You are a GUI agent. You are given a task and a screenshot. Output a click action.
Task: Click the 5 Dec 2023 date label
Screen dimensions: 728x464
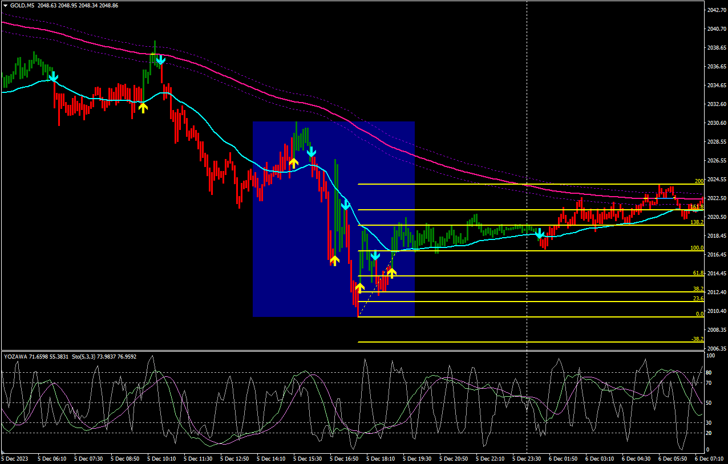15,459
